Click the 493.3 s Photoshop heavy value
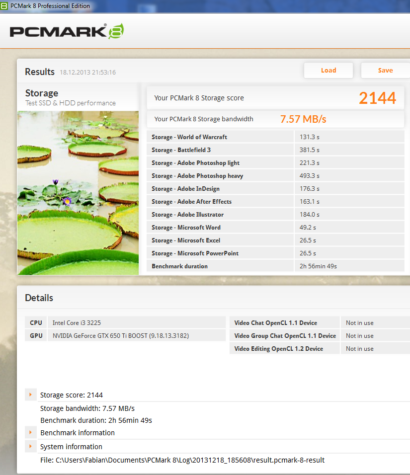410x475 pixels. (310, 176)
